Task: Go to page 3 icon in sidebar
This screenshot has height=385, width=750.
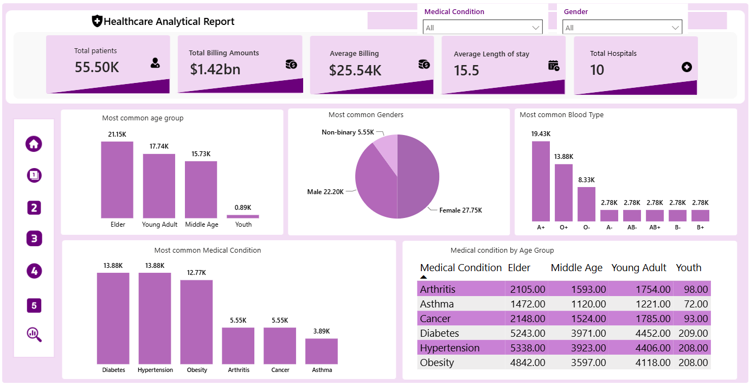Action: click(x=34, y=239)
